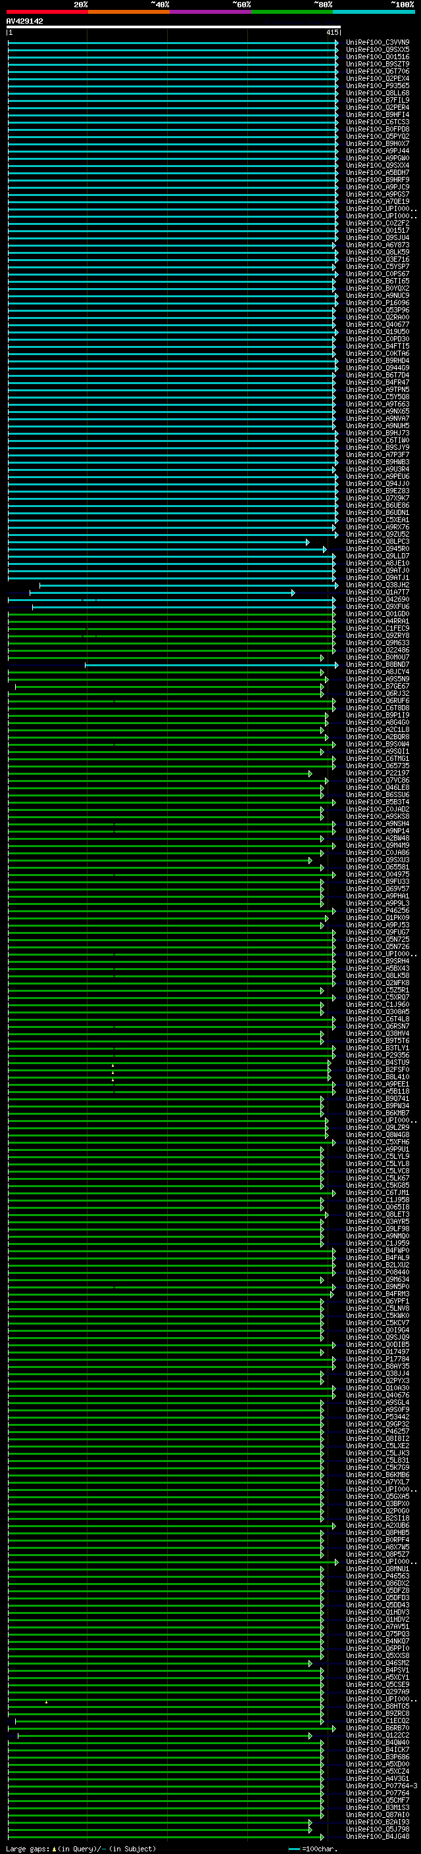Screen dimensions: 421x1854
Task: Select hit label UniRef100_Q9LLD7
Action: pos(377,556)
